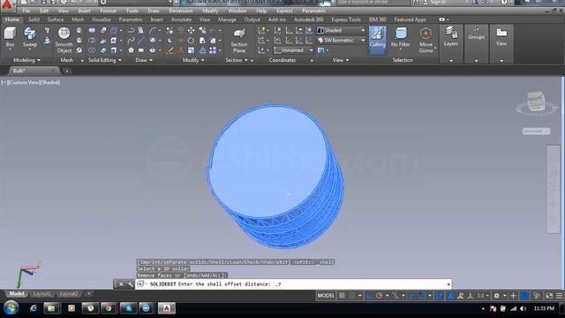Expand the Modify panel
565x318 pixels.
click(193, 60)
